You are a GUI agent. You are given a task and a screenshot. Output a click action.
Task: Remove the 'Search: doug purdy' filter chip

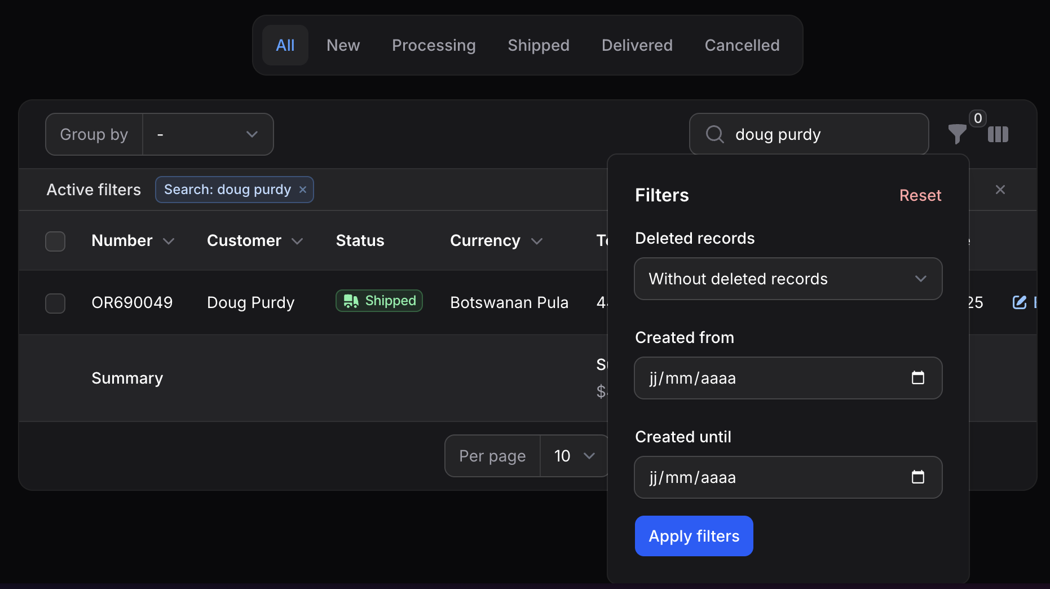303,190
